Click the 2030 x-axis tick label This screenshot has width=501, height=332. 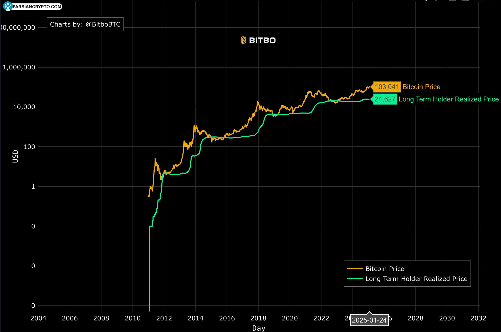pyautogui.click(x=447, y=318)
